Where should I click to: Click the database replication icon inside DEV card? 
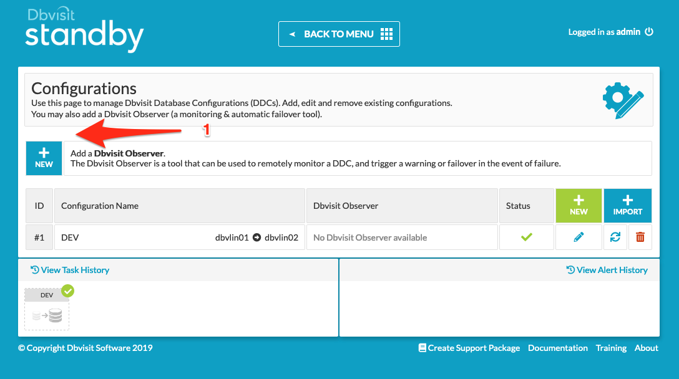pos(46,315)
